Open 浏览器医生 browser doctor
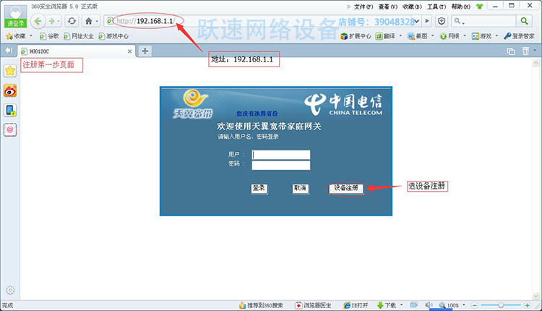This screenshot has width=542, height=311. [313, 305]
